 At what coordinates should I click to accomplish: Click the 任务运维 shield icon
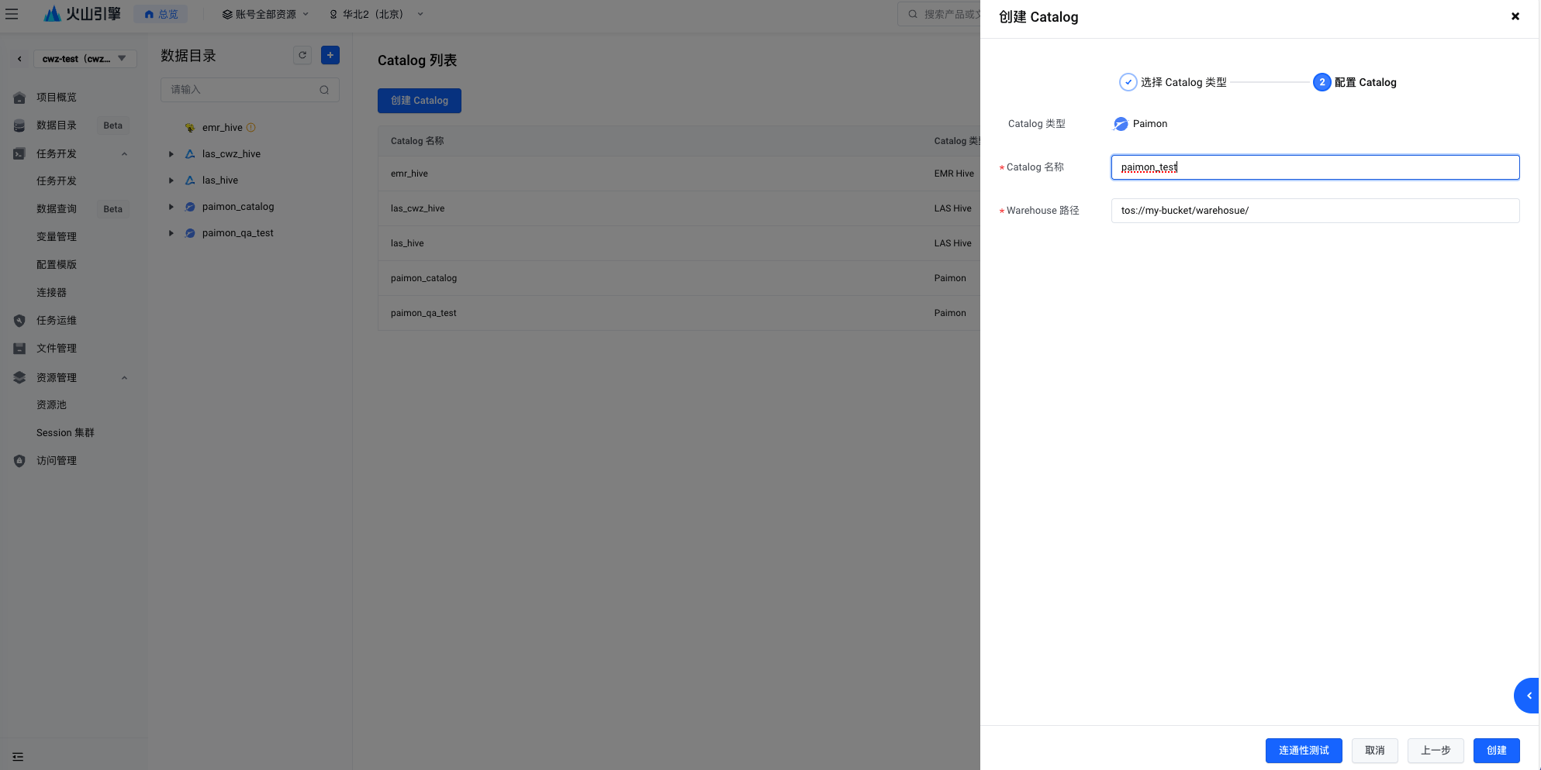coord(19,321)
